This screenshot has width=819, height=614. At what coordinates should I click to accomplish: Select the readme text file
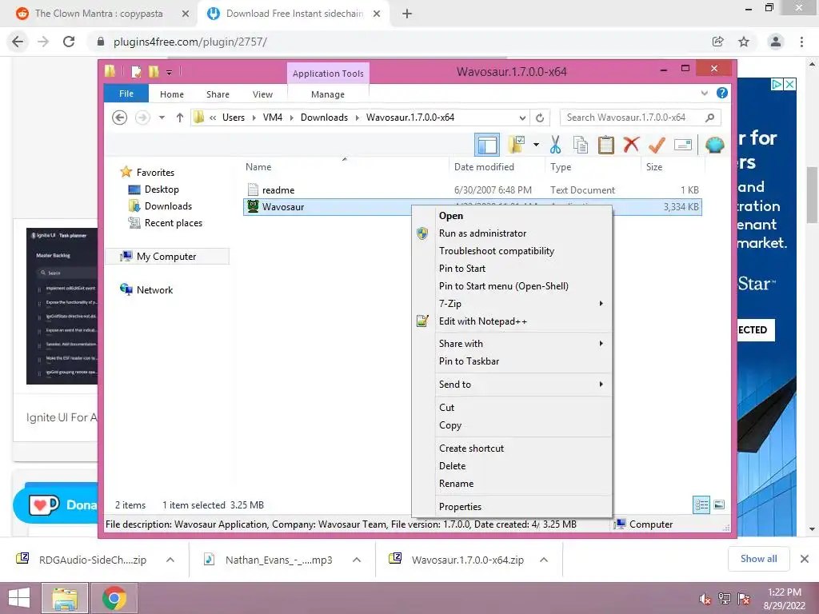pos(278,190)
